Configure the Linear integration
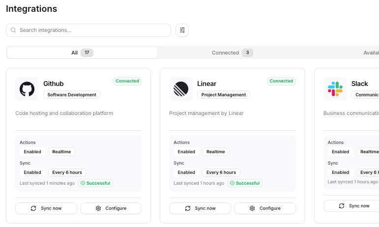379x227 pixels. click(265, 208)
